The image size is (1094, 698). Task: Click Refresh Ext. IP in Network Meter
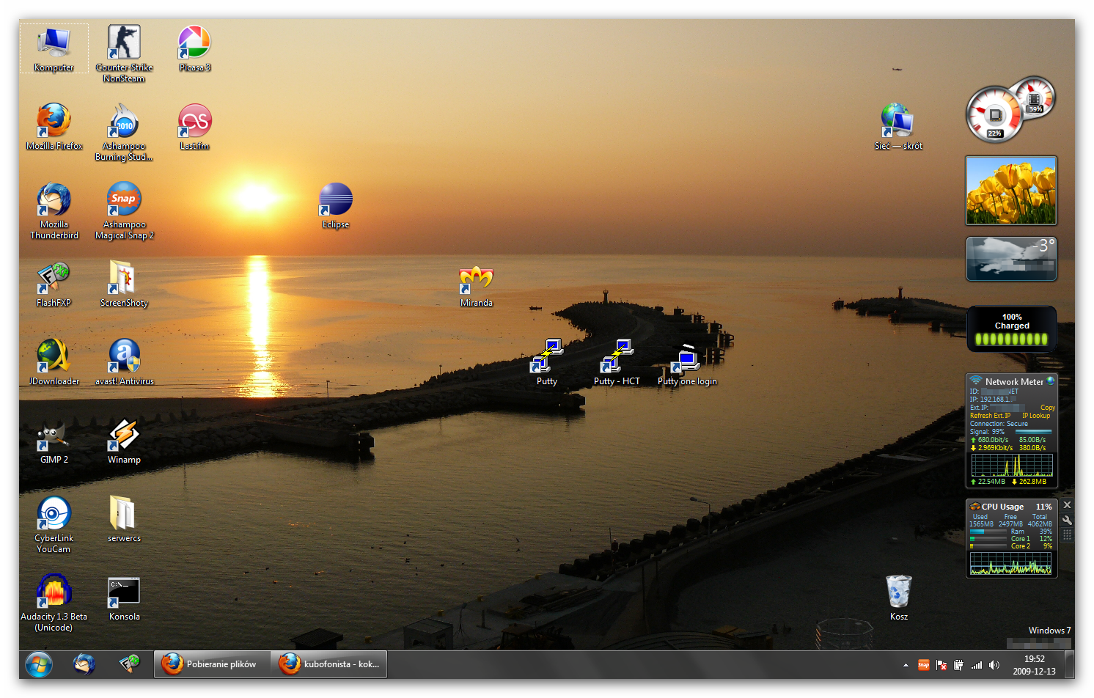tap(990, 416)
